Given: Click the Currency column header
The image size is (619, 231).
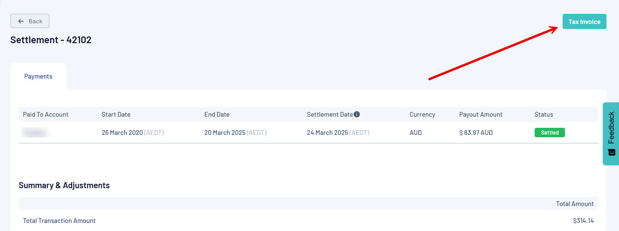Looking at the screenshot, I should pyautogui.click(x=422, y=114).
